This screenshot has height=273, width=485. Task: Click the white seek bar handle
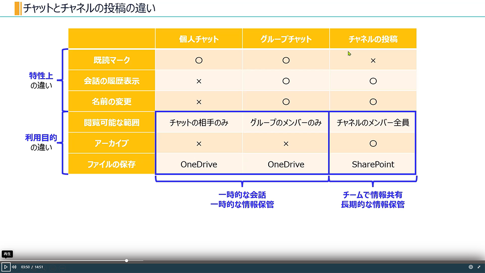(x=127, y=260)
